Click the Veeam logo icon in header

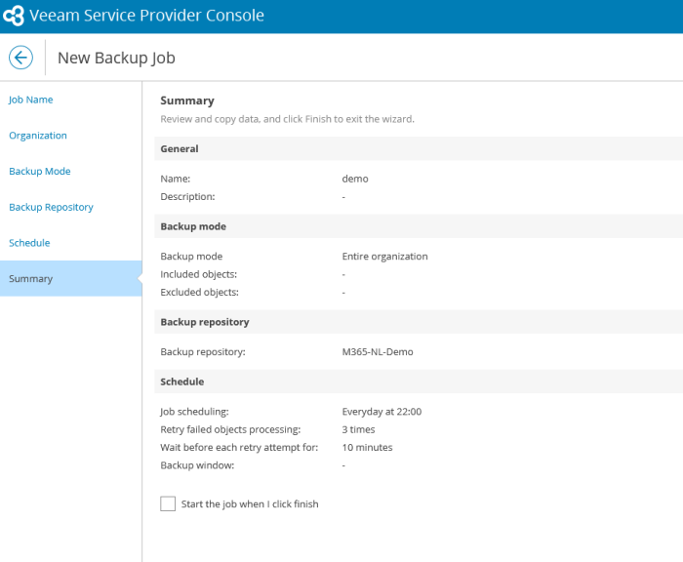[14, 16]
